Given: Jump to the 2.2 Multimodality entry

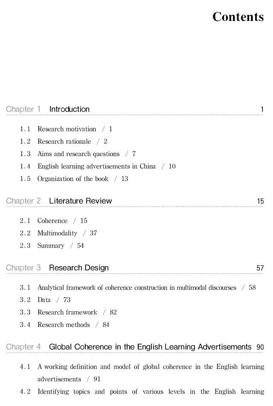Looking at the screenshot, I should click(x=57, y=233).
